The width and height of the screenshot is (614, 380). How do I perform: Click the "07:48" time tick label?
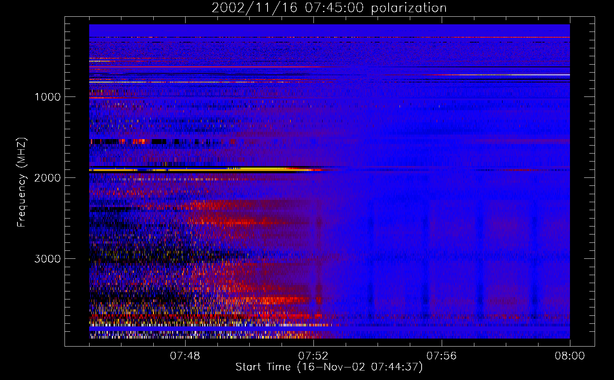(185, 356)
